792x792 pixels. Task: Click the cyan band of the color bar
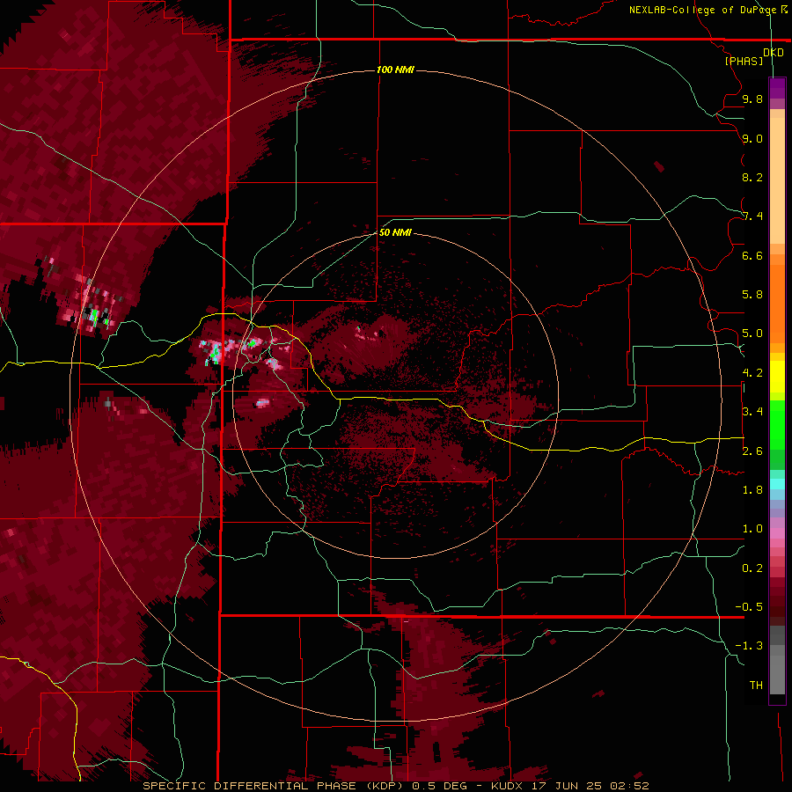tap(777, 484)
